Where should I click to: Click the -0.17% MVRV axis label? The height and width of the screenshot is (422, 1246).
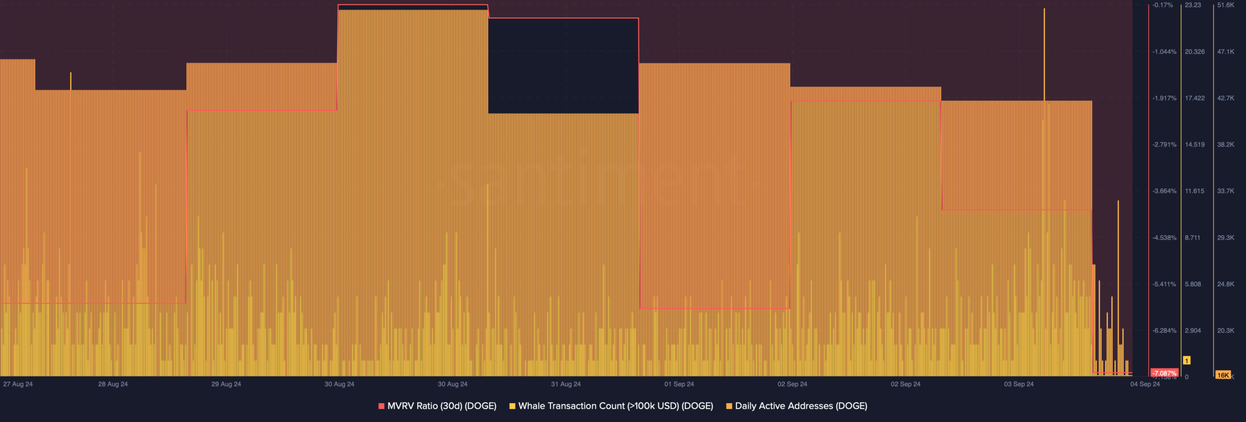coord(1163,5)
